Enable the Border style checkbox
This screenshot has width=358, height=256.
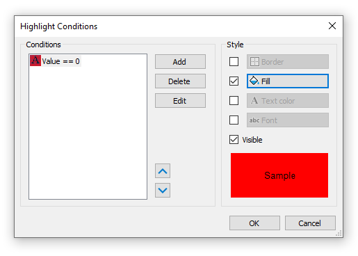(x=234, y=62)
